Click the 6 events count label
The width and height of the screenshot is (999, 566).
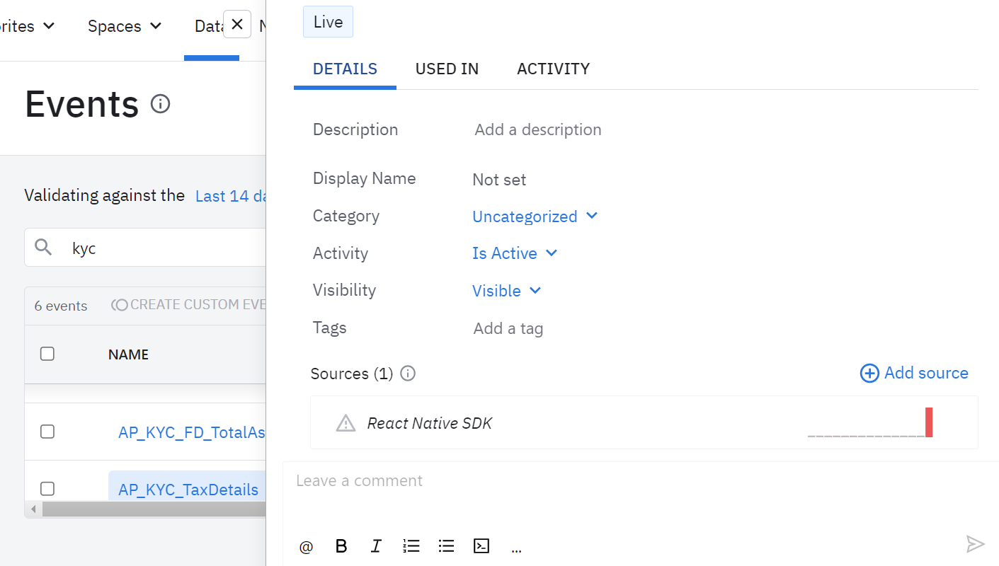[61, 306]
